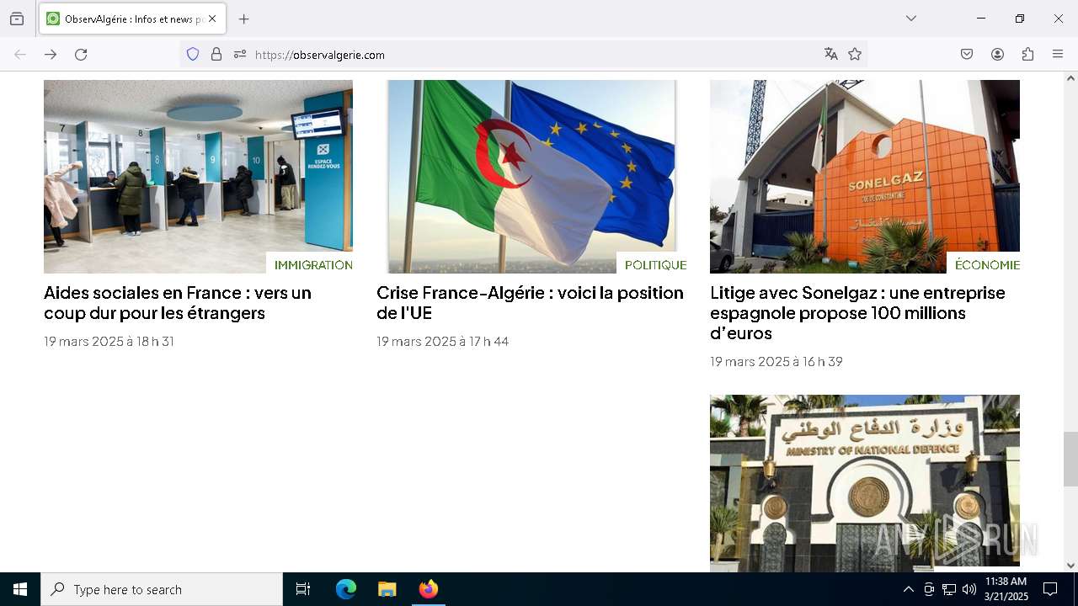The height and width of the screenshot is (606, 1078).
Task: Open File Explorer from taskbar
Action: click(x=387, y=589)
